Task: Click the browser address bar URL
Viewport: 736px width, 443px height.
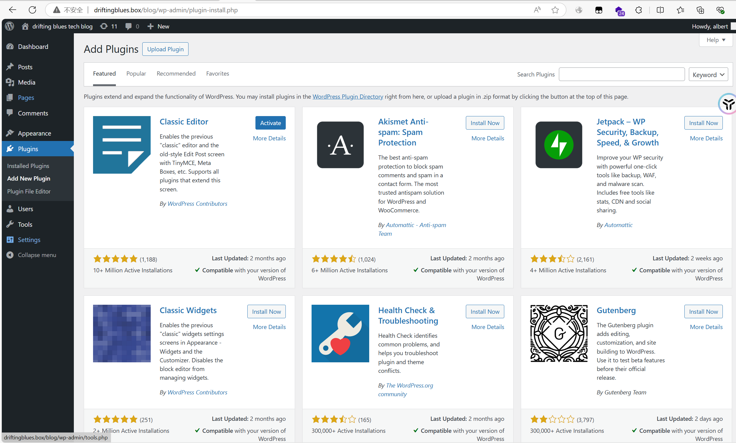Action: tap(166, 10)
